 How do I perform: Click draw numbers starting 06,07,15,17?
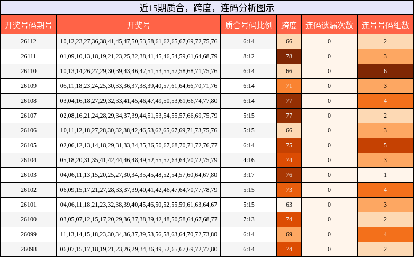139,249
